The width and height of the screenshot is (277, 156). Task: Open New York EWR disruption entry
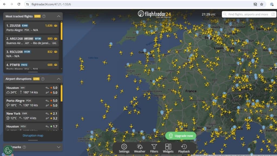(x=32, y=116)
